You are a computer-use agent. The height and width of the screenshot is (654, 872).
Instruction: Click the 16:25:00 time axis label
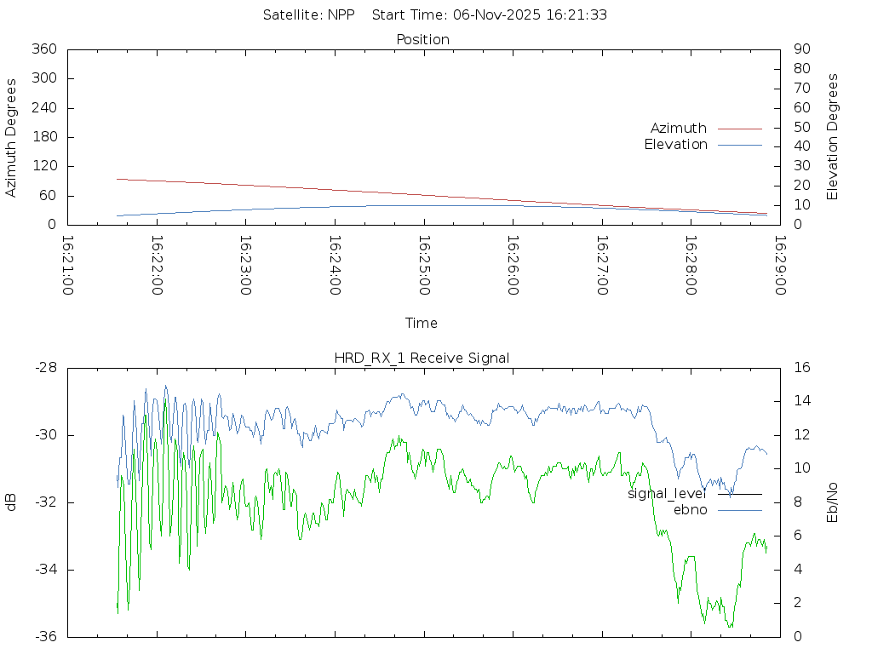(x=423, y=265)
